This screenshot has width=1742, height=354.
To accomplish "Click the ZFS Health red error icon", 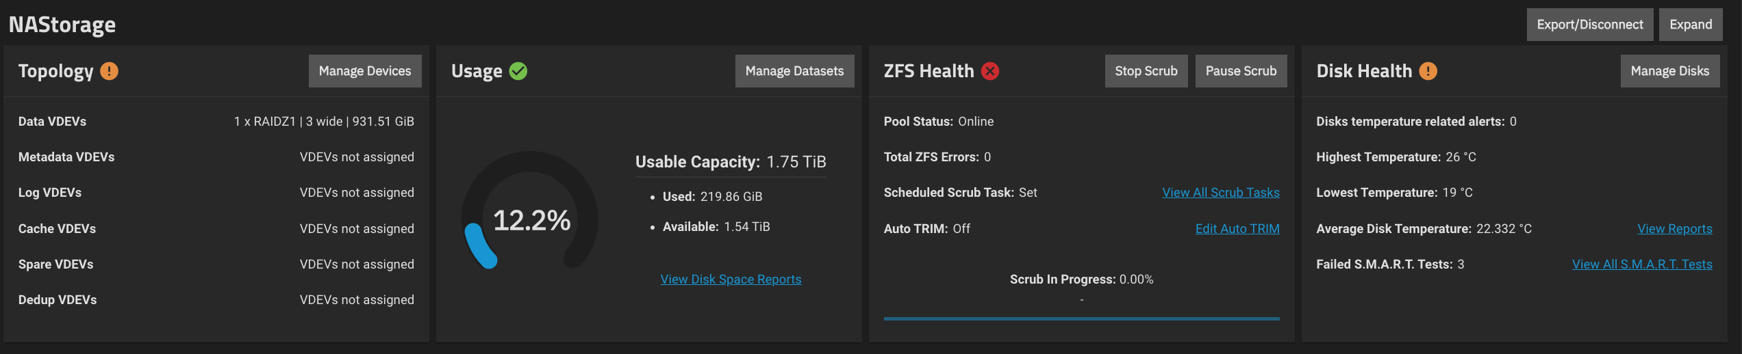I will [x=990, y=71].
